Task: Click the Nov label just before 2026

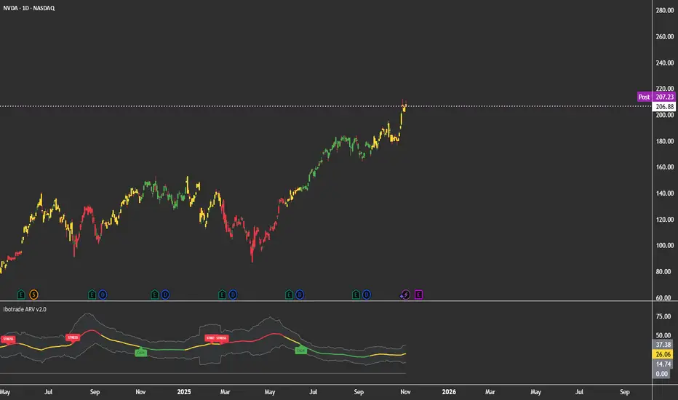Action: 405,392
